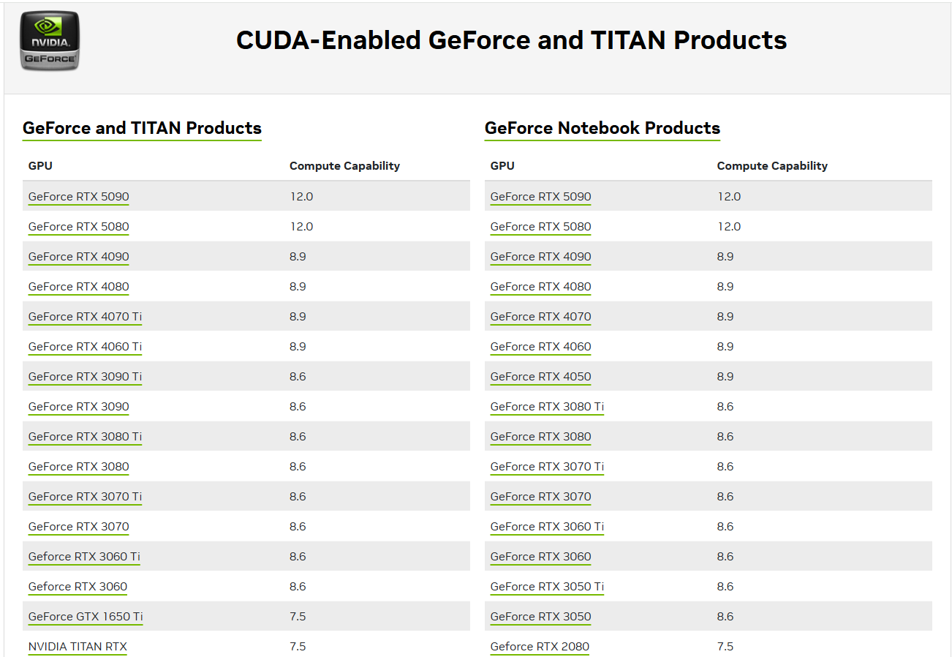Screen dimensions: 952x657
Task: Open GeForce RTX 5080 link in GeForce and TITAN table
Action: pyautogui.click(x=78, y=226)
